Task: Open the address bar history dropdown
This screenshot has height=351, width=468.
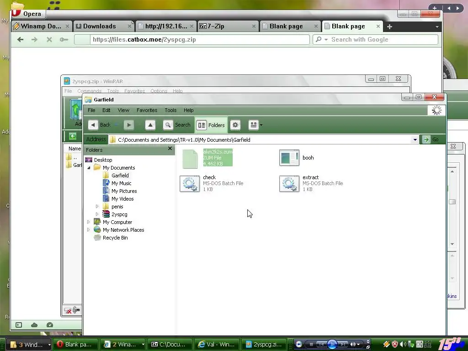Action: 415,140
